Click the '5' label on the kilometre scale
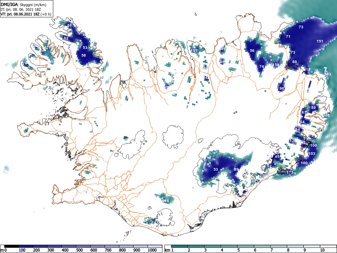 point(239,250)
